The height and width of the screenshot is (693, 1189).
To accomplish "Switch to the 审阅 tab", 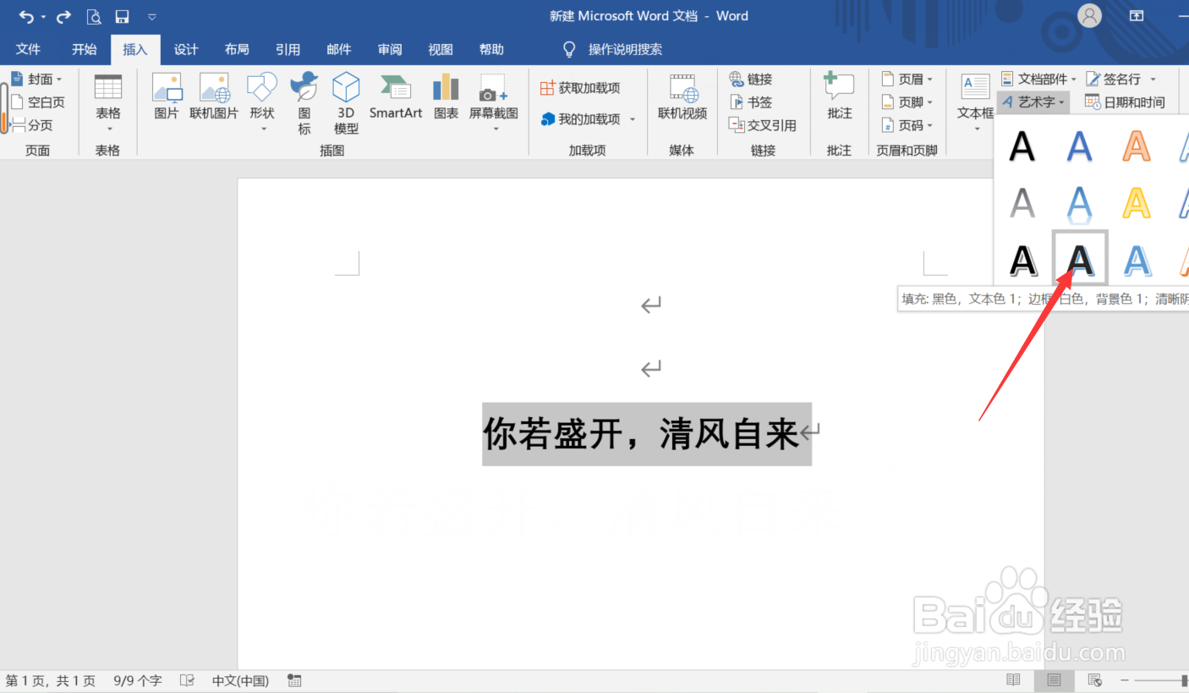I will click(x=390, y=49).
